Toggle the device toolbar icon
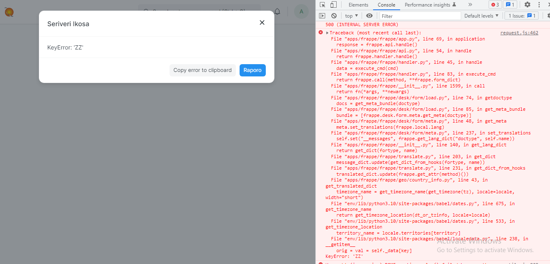Viewport: 550px width, 264px height. click(x=333, y=5)
